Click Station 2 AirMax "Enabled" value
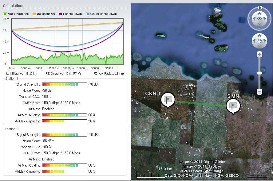Screen dimensions: 273x181 click(x=48, y=159)
